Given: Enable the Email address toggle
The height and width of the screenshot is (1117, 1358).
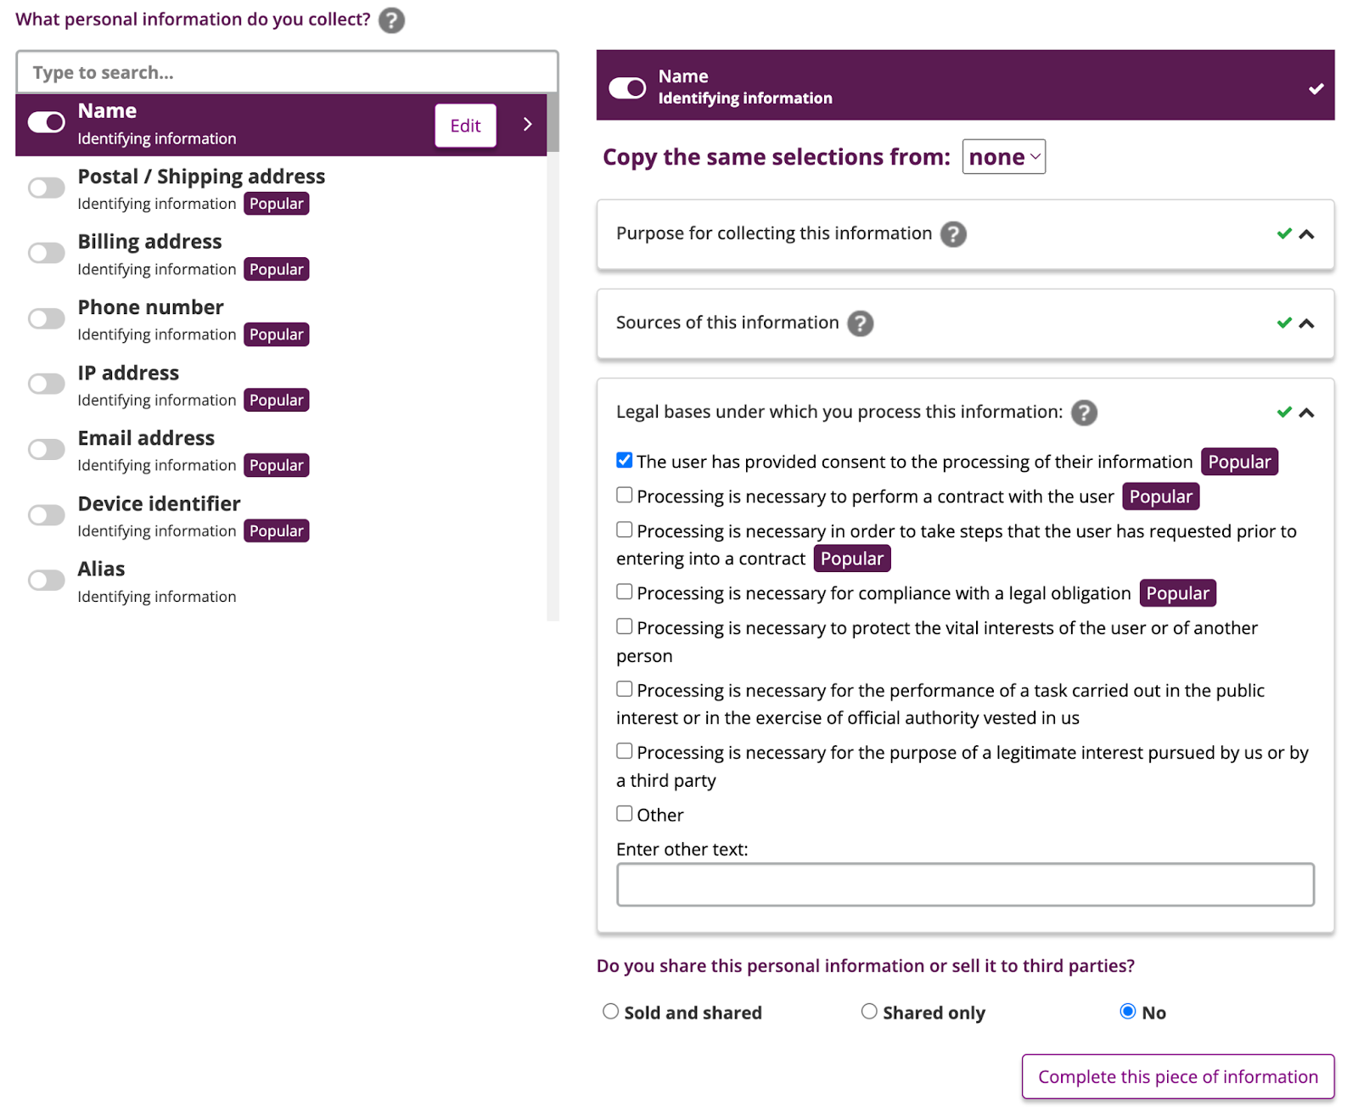Looking at the screenshot, I should tap(47, 450).
